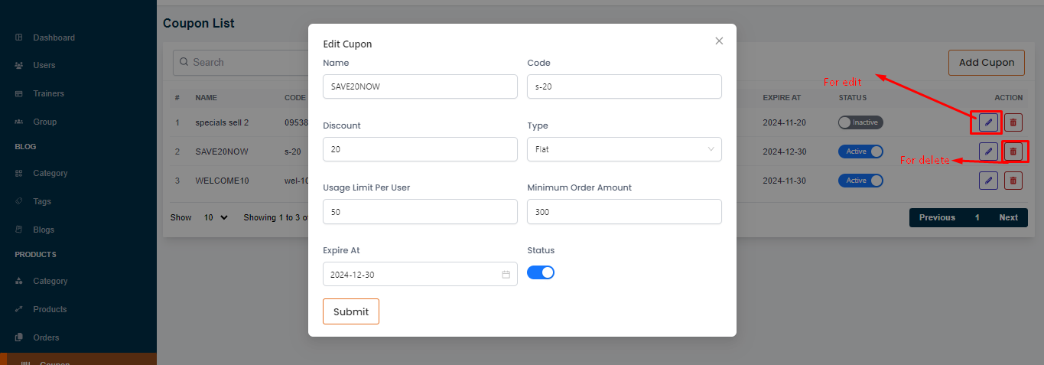Image resolution: width=1044 pixels, height=365 pixels.
Task: Click delete trash icon in the 2024-11-30 row
Action: coord(1013,181)
